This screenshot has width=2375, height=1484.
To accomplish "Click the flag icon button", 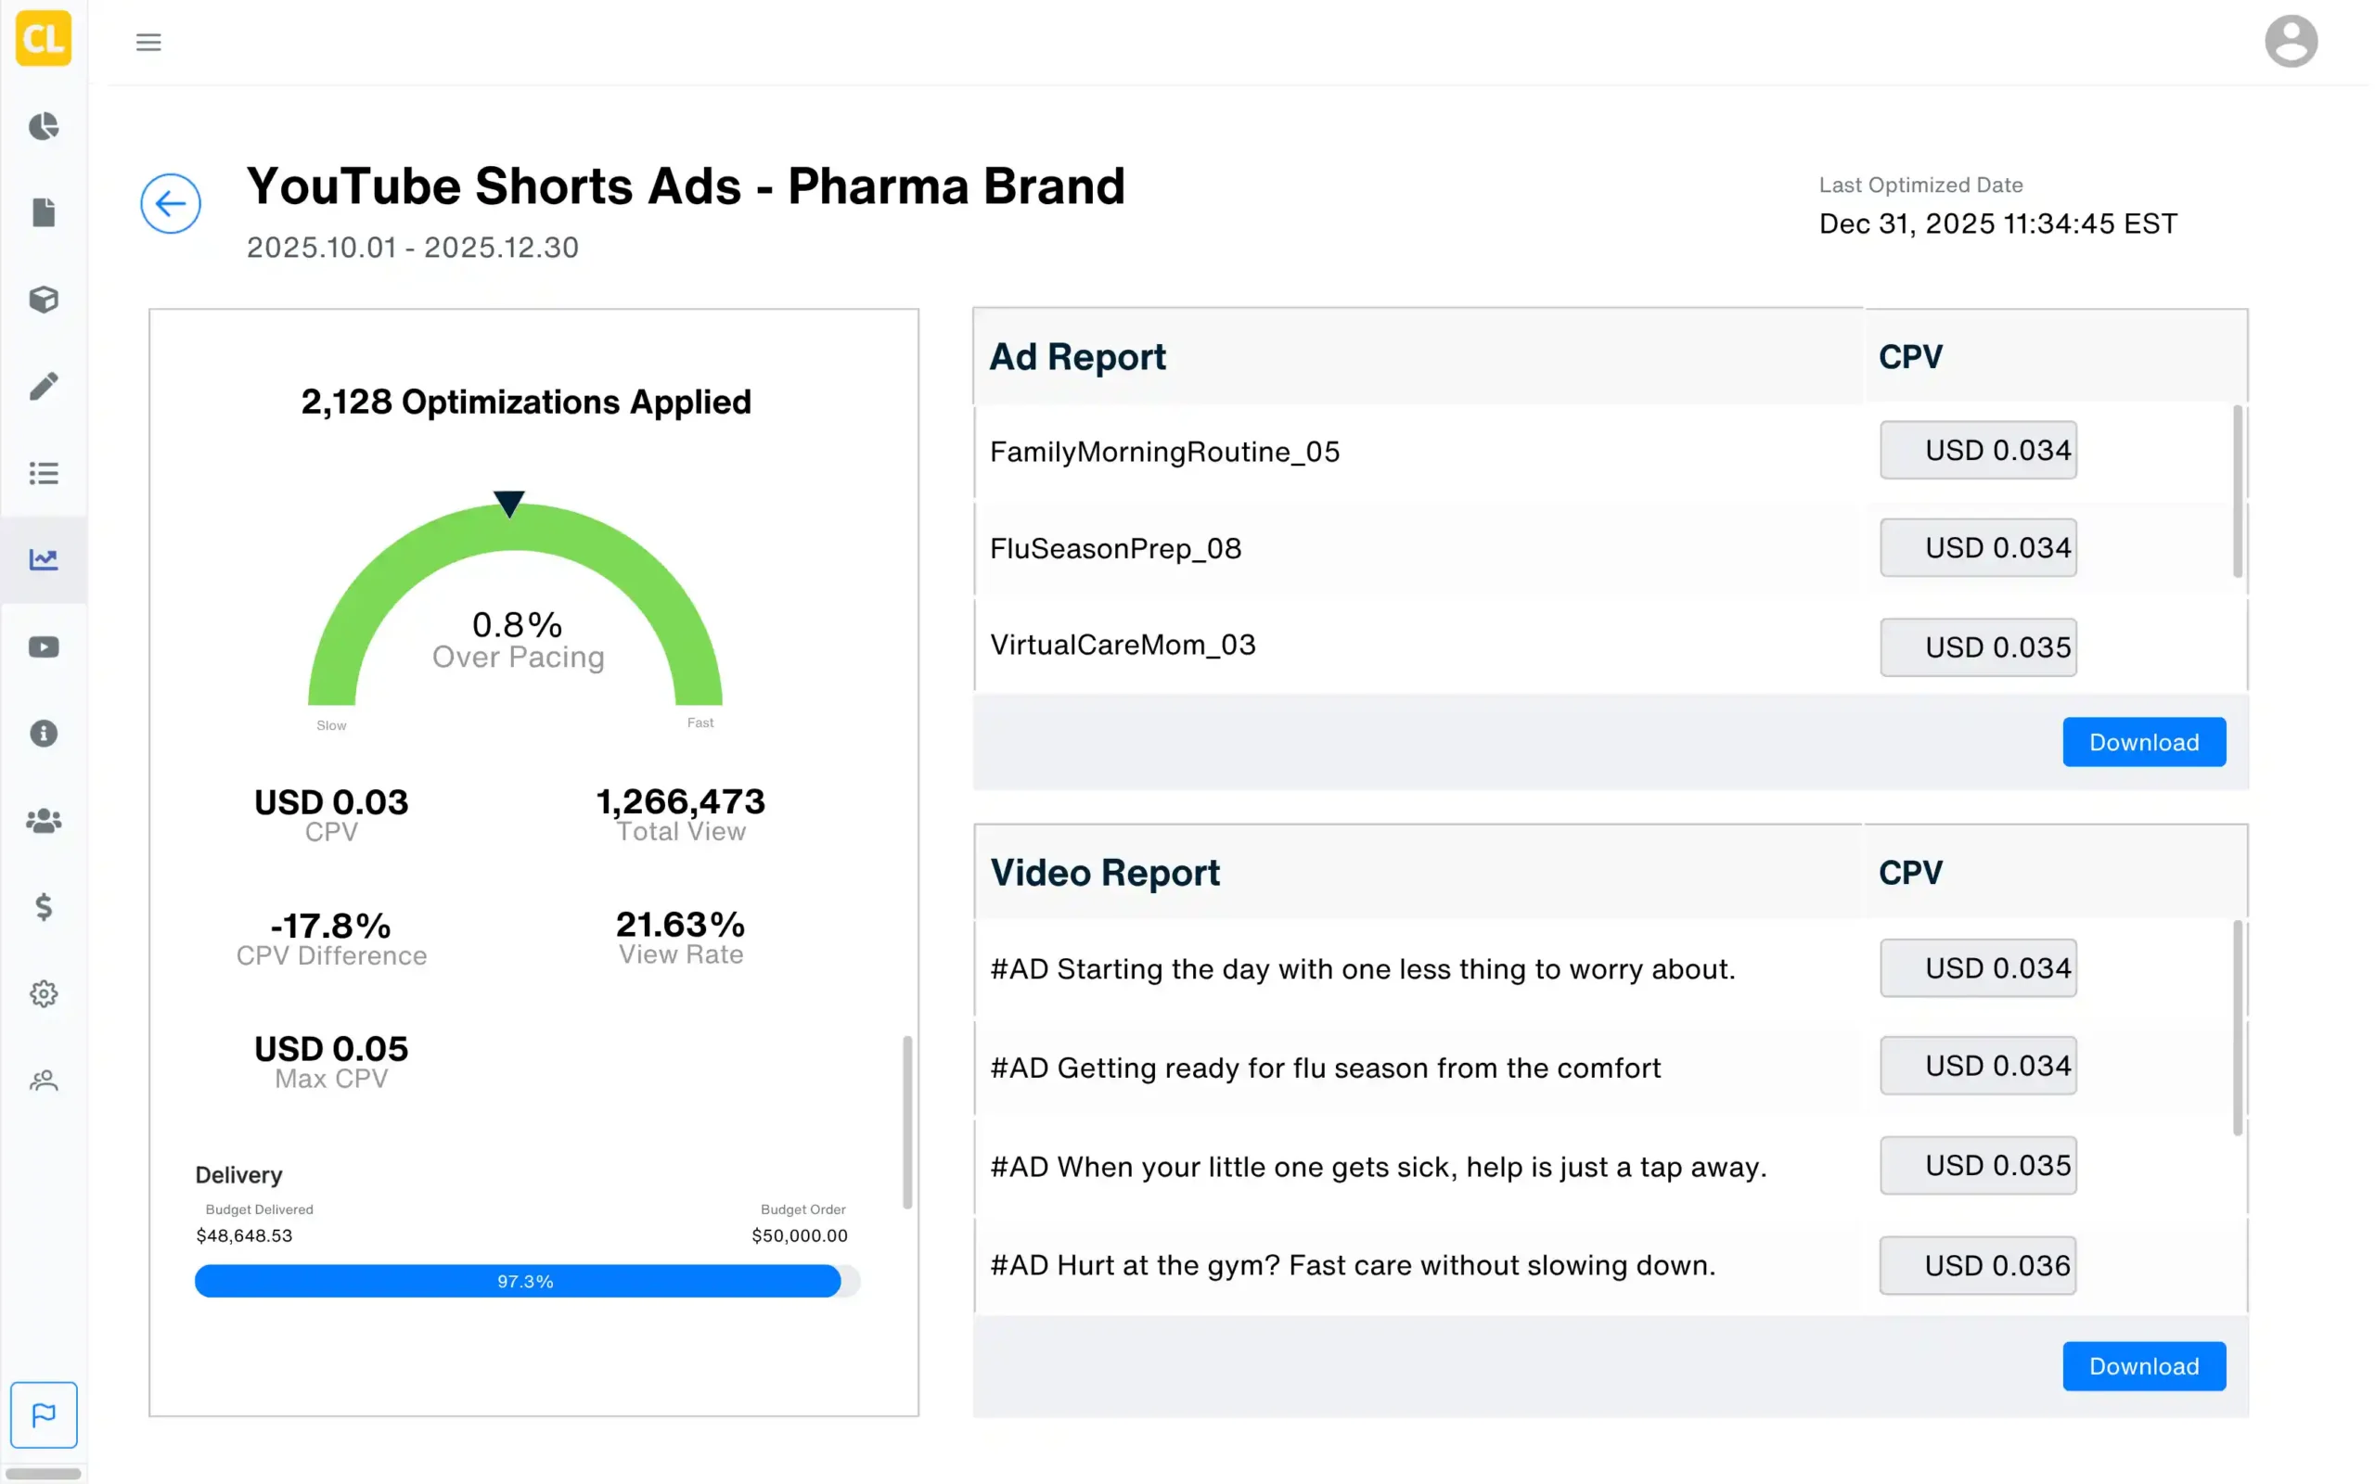I will [44, 1414].
